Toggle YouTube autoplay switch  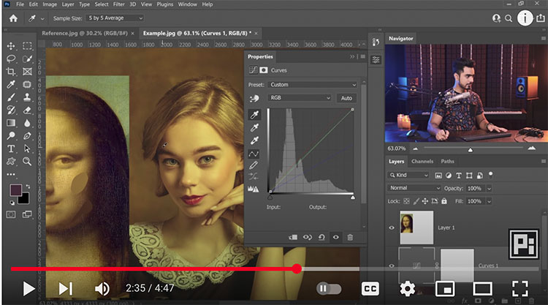pos(327,288)
